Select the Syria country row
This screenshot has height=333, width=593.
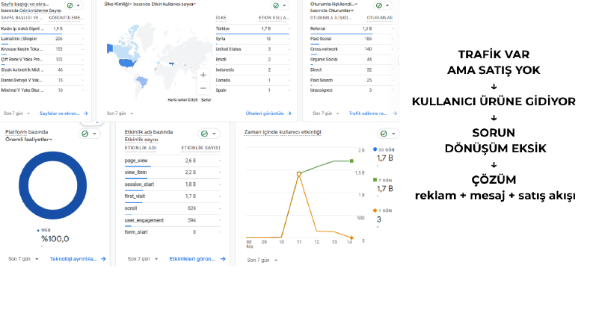253,39
